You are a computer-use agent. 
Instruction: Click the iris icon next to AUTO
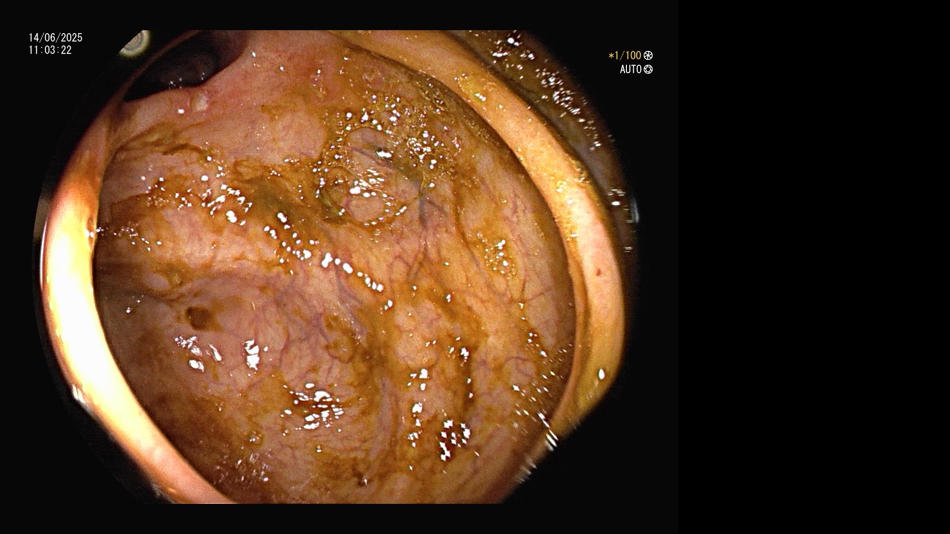(648, 69)
